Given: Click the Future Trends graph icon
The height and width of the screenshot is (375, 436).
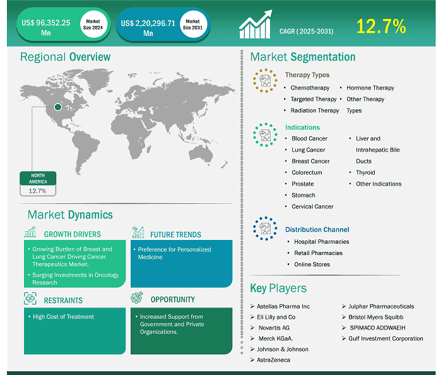Looking at the screenshot, I should tap(138, 232).
